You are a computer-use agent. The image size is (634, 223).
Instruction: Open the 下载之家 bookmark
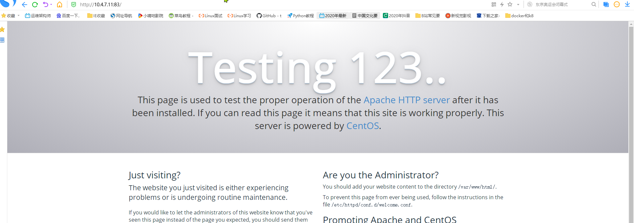coord(488,16)
